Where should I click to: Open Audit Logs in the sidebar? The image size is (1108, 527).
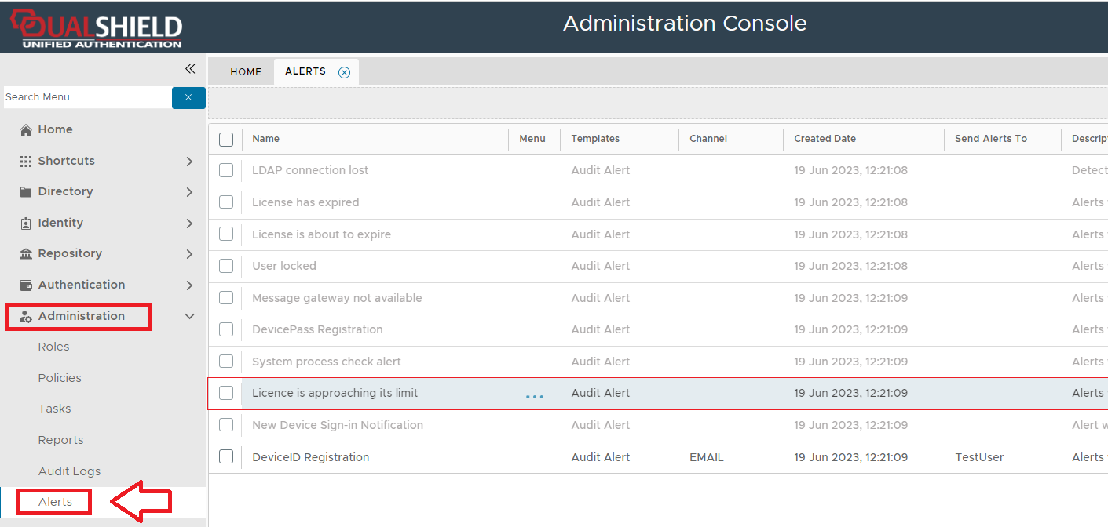[69, 471]
